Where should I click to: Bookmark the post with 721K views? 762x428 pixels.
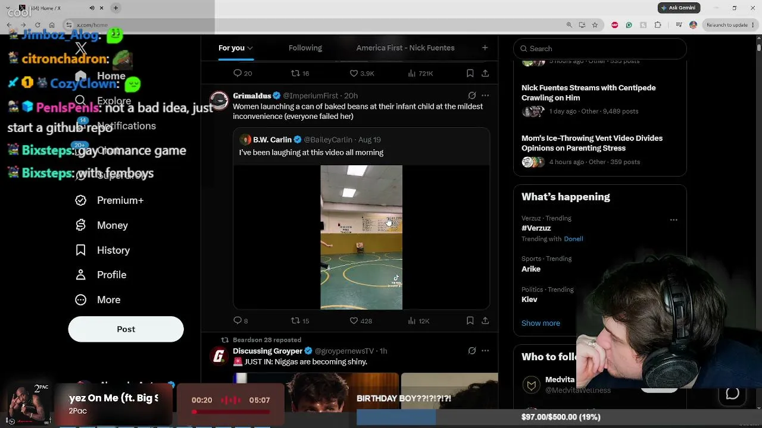click(x=470, y=73)
